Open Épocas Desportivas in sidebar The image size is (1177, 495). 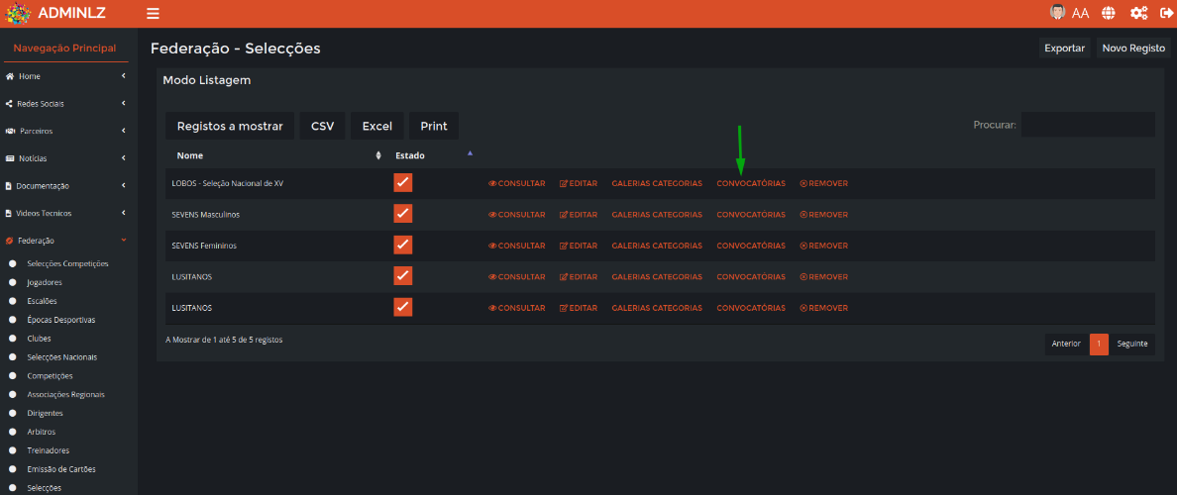(60, 320)
